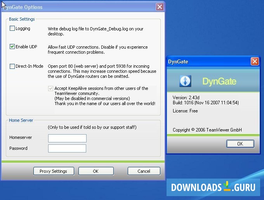Click the 'Build: 1016' line
This screenshot has height=200, width=264.
[x=206, y=103]
